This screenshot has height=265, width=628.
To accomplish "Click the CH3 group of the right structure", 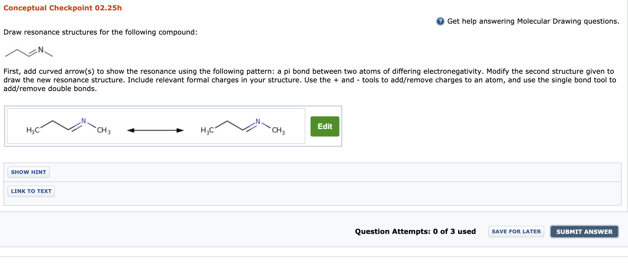I will click(279, 130).
